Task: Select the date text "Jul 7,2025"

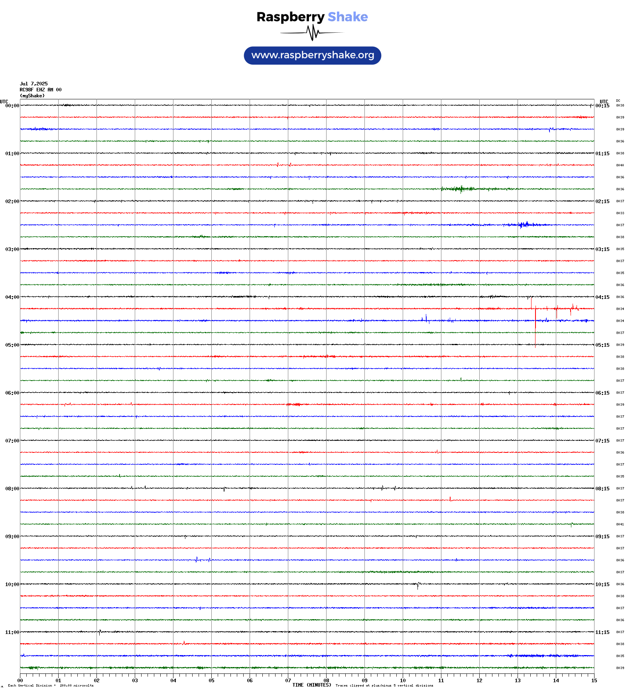Action: pyautogui.click(x=34, y=84)
